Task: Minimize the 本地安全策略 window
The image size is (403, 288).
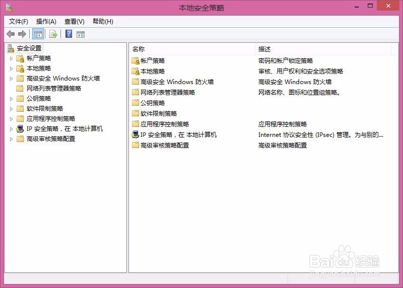Action: [357, 6]
